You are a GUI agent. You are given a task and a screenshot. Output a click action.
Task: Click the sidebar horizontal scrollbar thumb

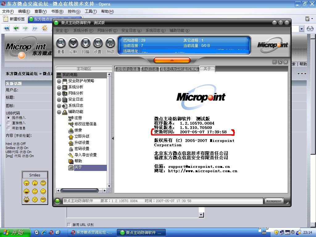tap(79, 190)
